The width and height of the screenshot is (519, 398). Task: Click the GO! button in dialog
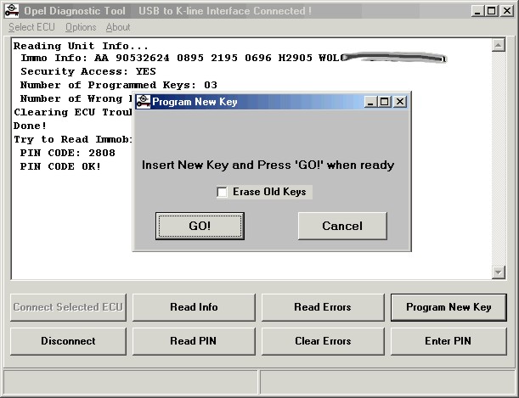200,226
